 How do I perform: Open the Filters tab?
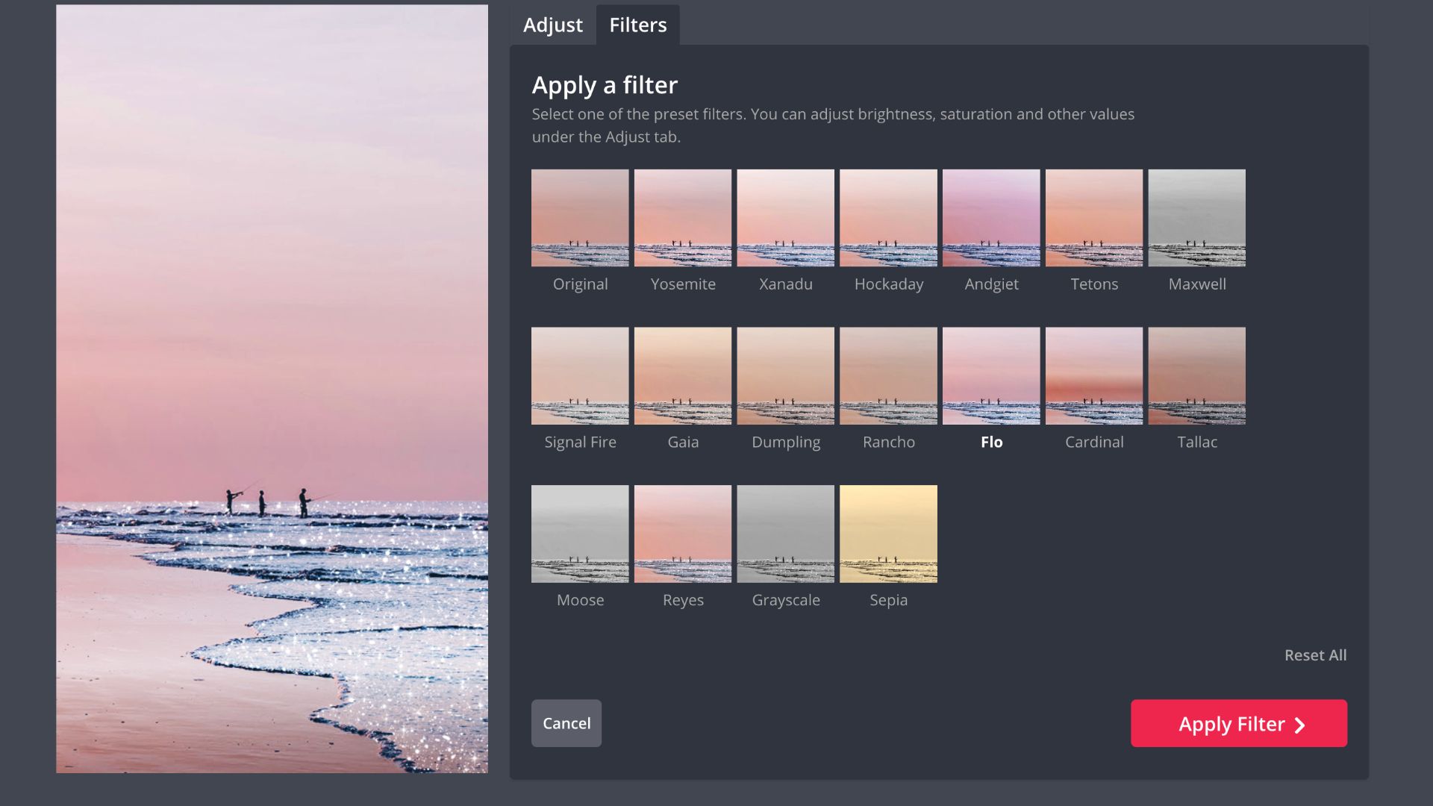637,25
